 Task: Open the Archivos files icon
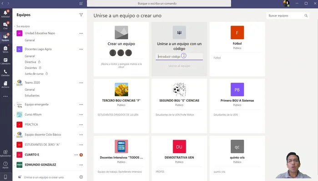[x=5, y=84]
